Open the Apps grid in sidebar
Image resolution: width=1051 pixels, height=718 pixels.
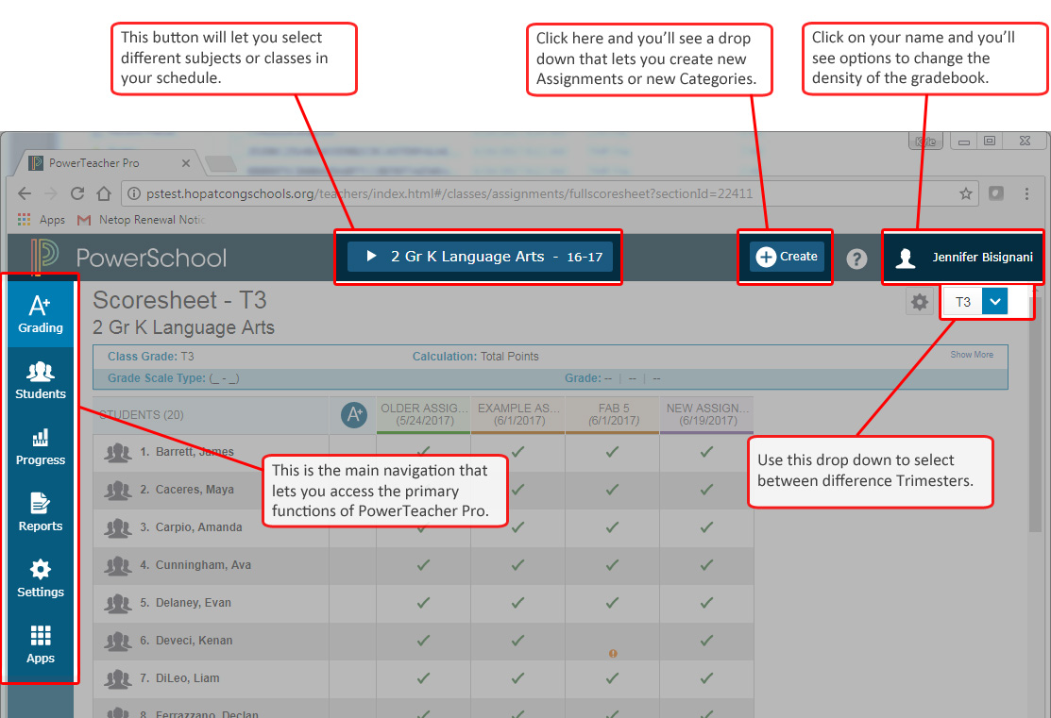(x=41, y=644)
